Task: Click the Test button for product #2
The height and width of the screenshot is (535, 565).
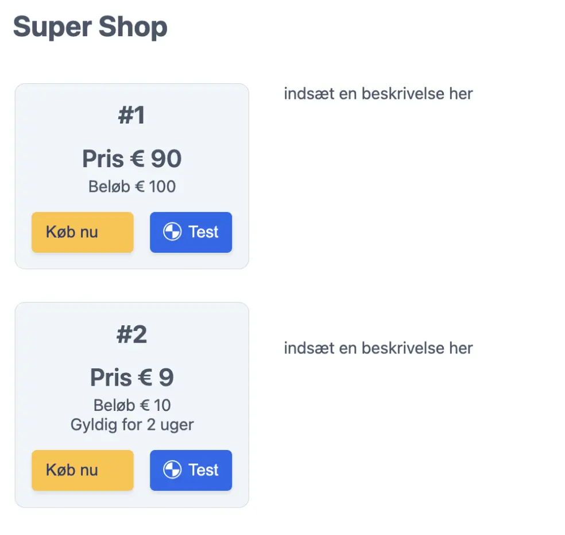Action: 191,470
